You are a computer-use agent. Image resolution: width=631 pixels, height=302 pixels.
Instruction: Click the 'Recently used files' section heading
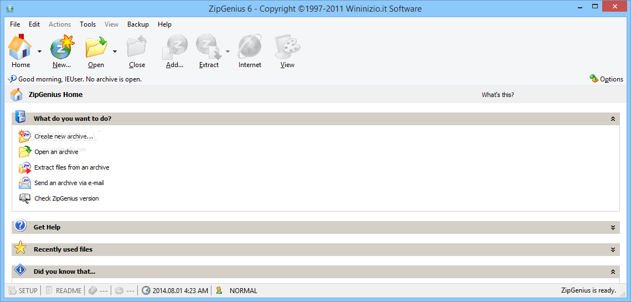(x=63, y=249)
